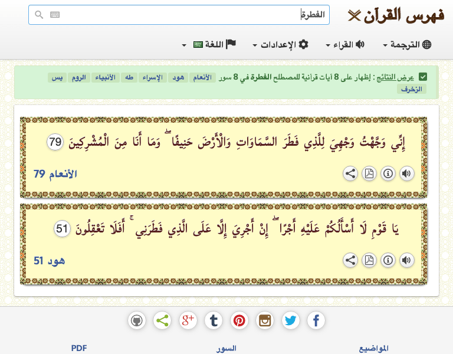
Task: Open the السور surahs footer link
Action: click(226, 348)
